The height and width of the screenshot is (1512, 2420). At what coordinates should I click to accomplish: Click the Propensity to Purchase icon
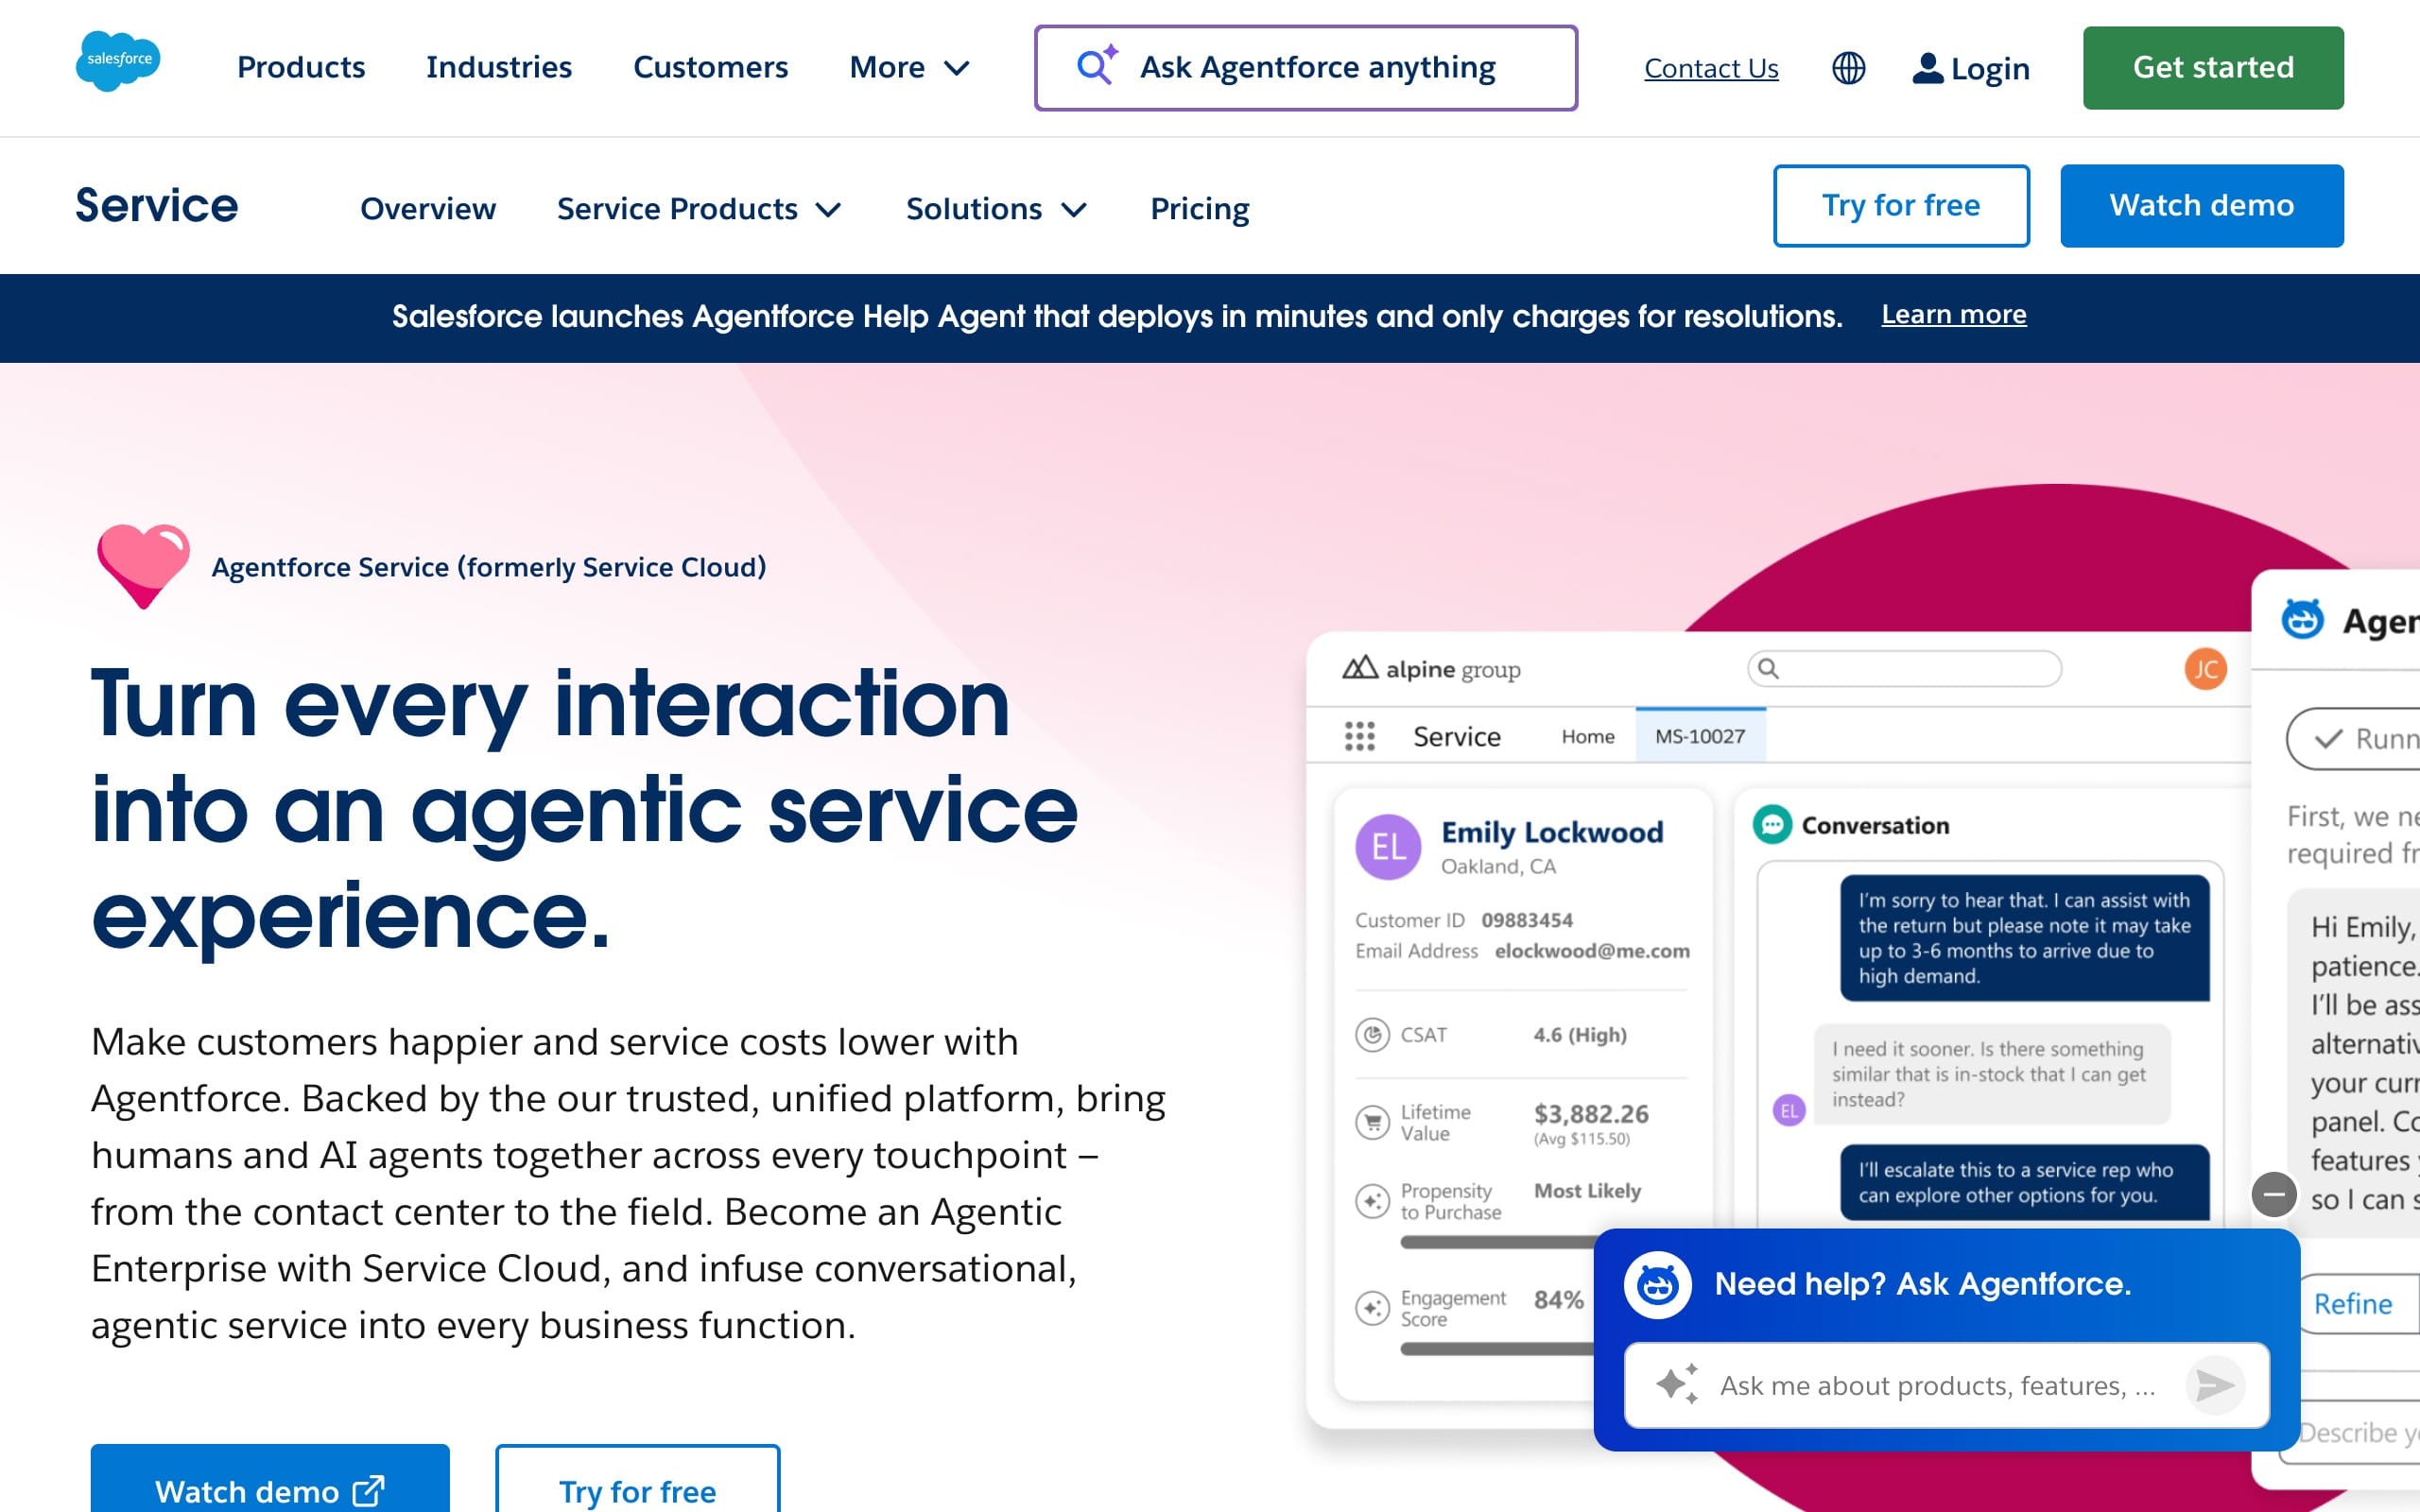coord(1372,1200)
